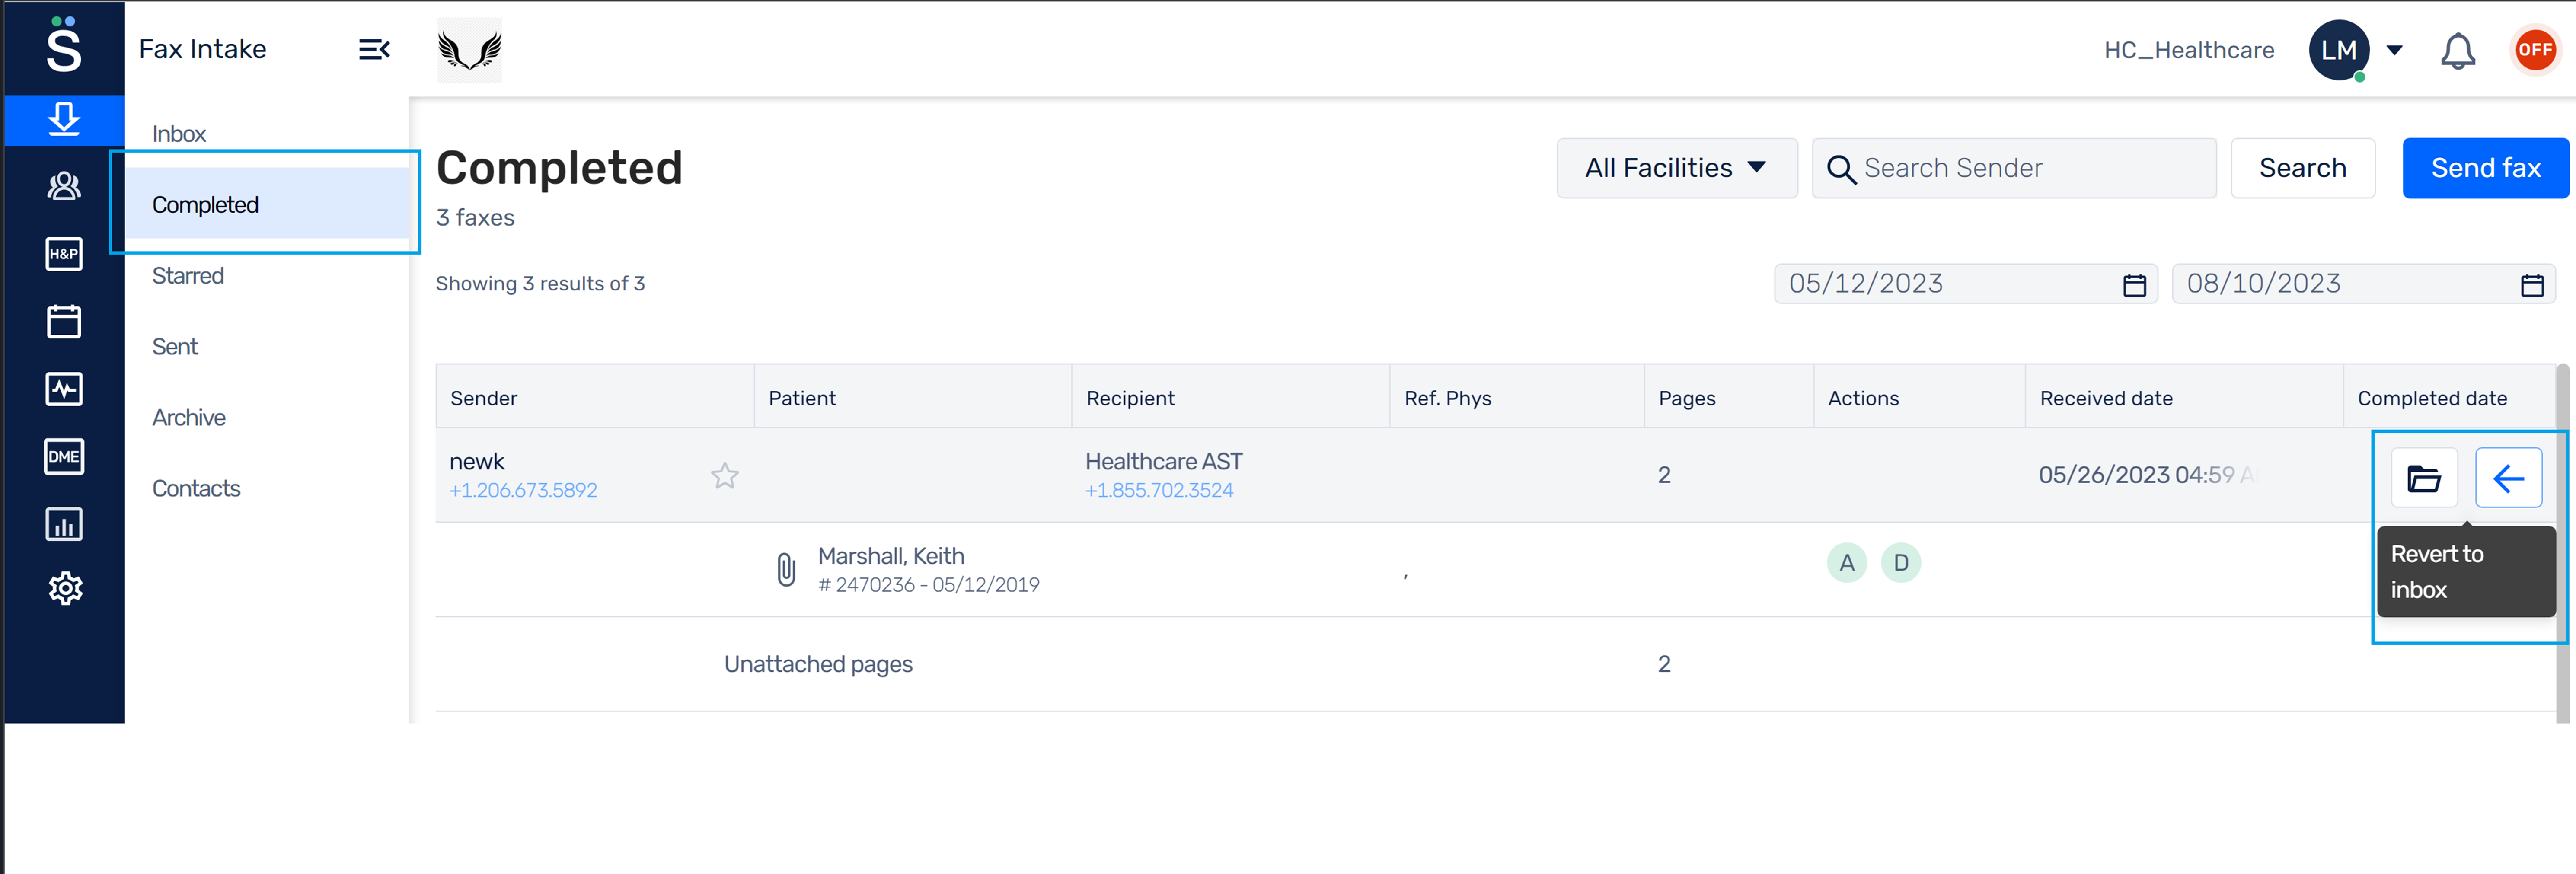
Task: Open the Contacts menu item
Action: [196, 489]
